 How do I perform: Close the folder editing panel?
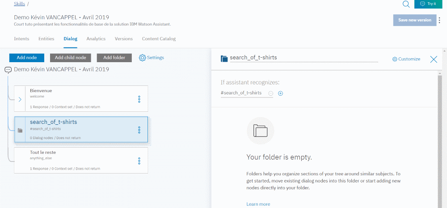(434, 59)
